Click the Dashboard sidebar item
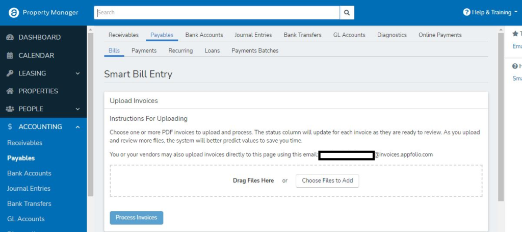Image resolution: width=522 pixels, height=232 pixels. point(43,37)
